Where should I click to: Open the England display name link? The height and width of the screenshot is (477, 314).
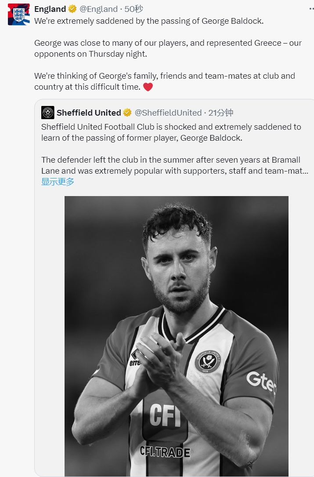(x=50, y=9)
